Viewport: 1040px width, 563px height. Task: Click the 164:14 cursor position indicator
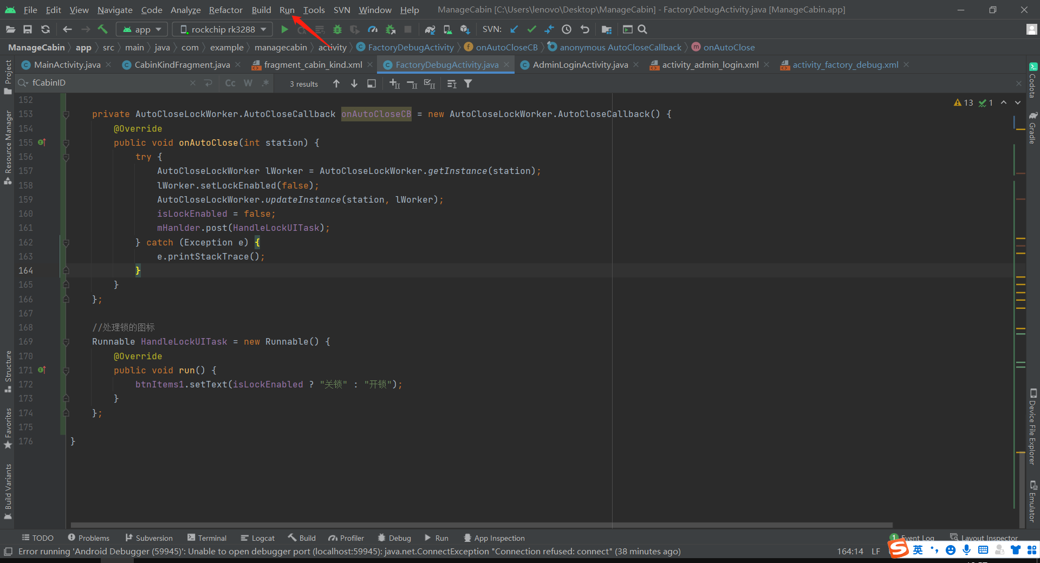850,552
